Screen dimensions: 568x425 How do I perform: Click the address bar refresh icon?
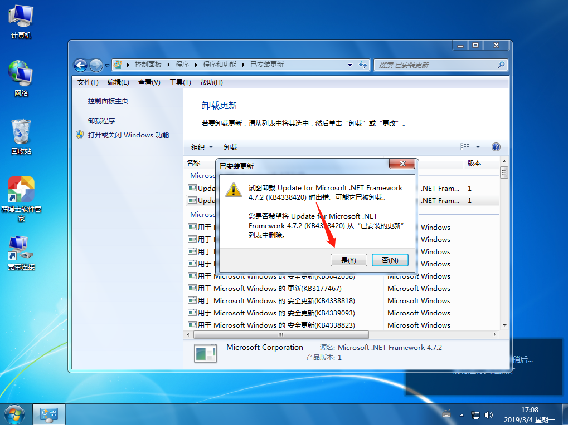(363, 65)
